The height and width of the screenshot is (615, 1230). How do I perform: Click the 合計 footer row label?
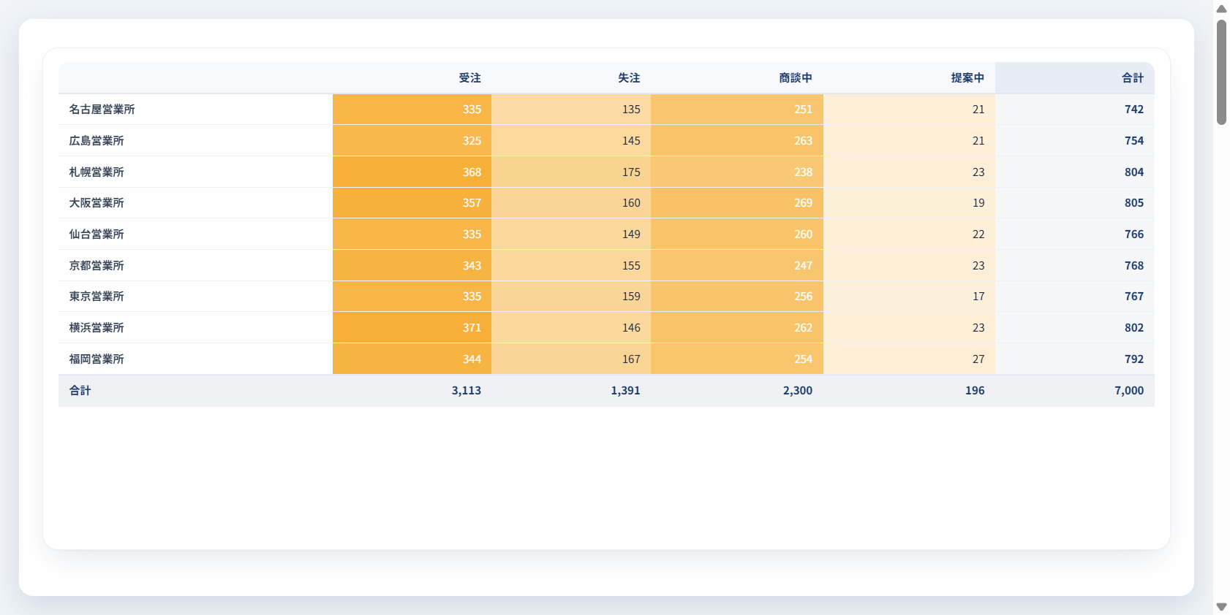tap(195, 391)
